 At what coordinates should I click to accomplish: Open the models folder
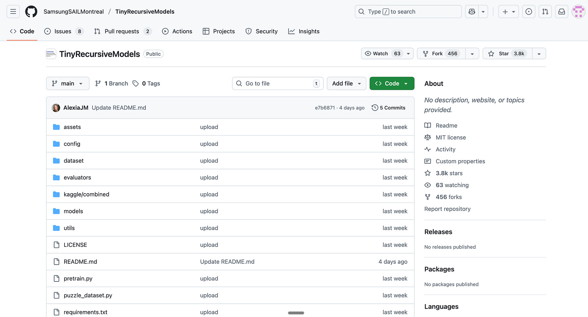(73, 211)
